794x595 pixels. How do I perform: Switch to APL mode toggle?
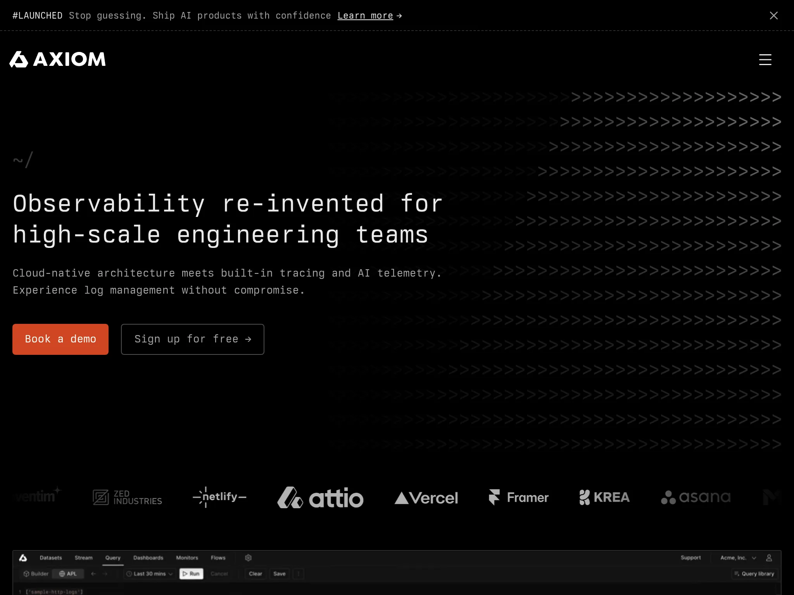(68, 574)
